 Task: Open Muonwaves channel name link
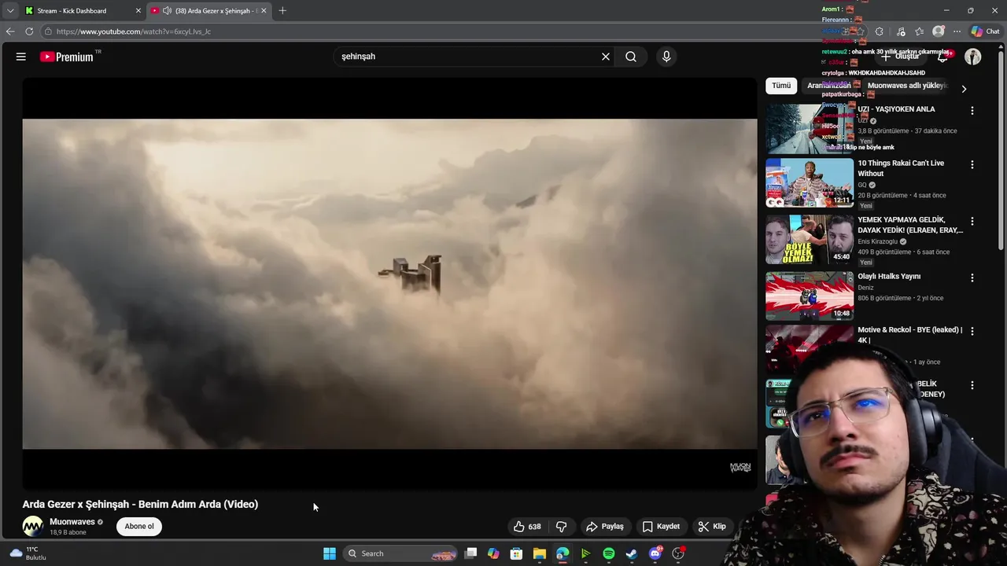[72, 522]
